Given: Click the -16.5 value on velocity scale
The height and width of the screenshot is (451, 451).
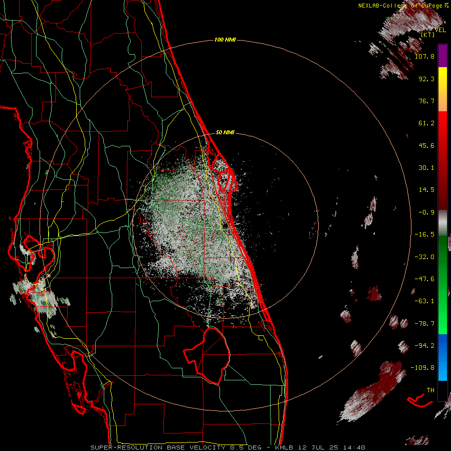Looking at the screenshot, I should [x=424, y=235].
